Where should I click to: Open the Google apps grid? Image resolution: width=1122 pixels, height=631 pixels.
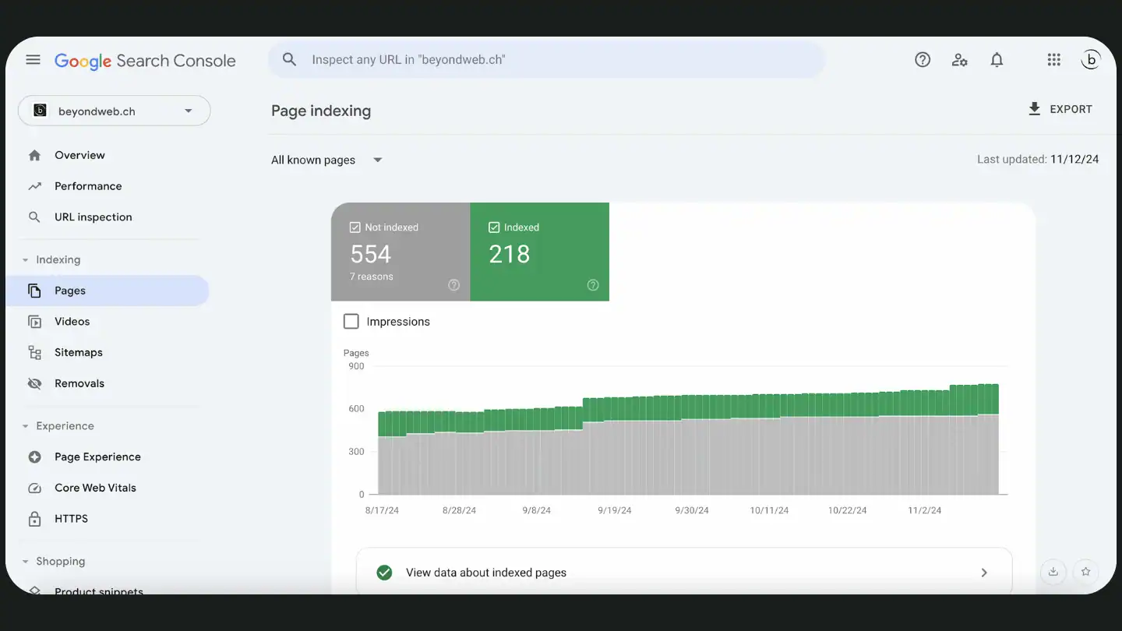(x=1054, y=60)
